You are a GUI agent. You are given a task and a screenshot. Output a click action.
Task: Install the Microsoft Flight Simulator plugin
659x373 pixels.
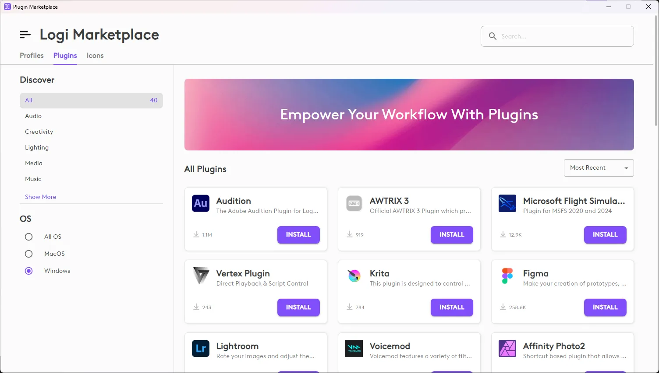pos(605,235)
